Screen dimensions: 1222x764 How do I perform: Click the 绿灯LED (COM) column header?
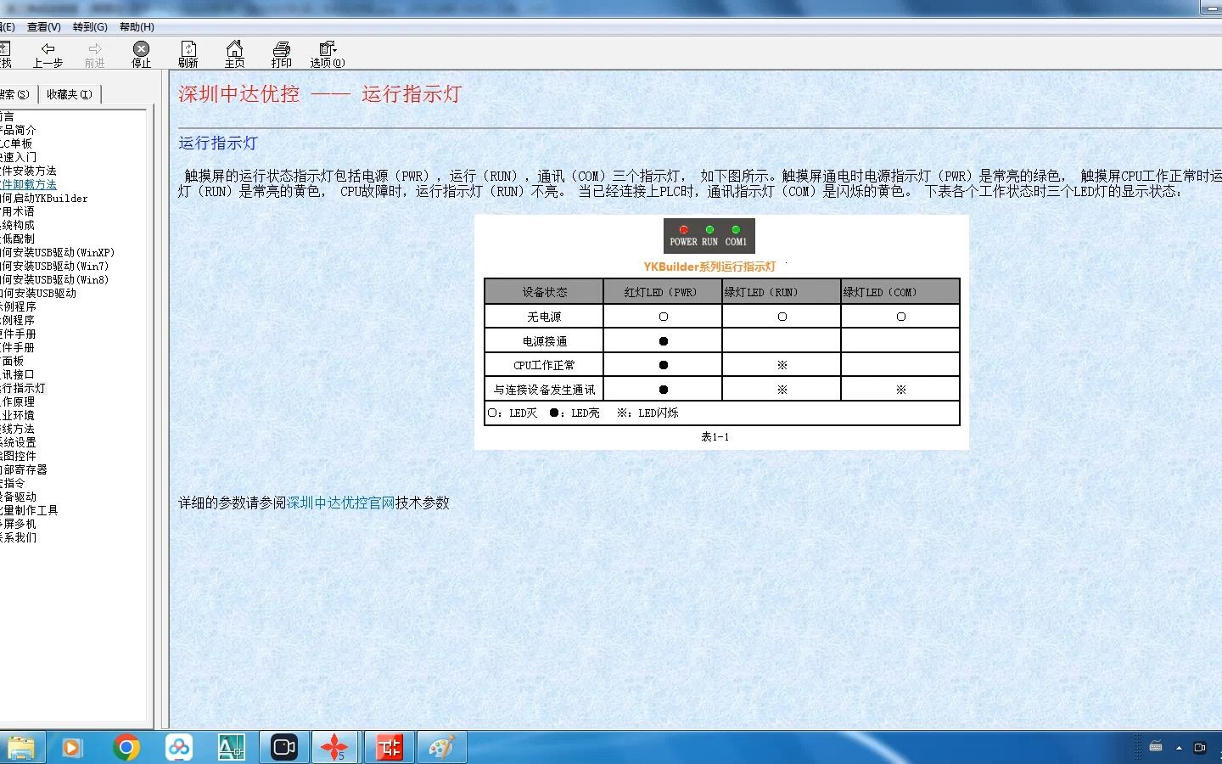(900, 292)
